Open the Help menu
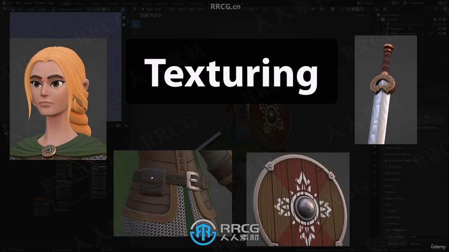The width and height of the screenshot is (449, 252). (51, 3)
